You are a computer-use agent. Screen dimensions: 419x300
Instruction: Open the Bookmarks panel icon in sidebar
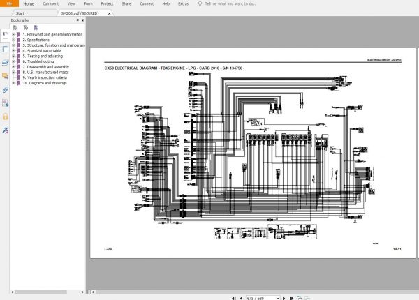click(6, 35)
